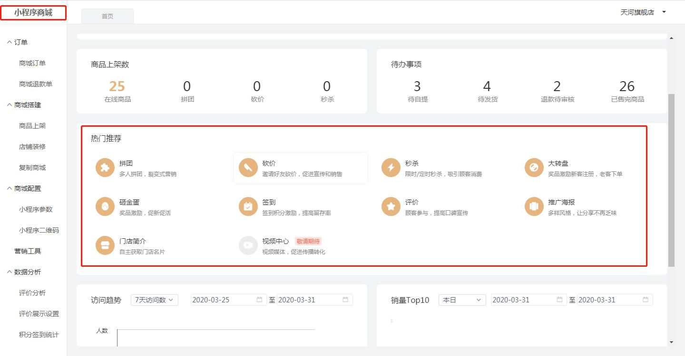685x356 pixels.
Task: Open the 秒杀 lightning bolt icon
Action: pos(391,168)
